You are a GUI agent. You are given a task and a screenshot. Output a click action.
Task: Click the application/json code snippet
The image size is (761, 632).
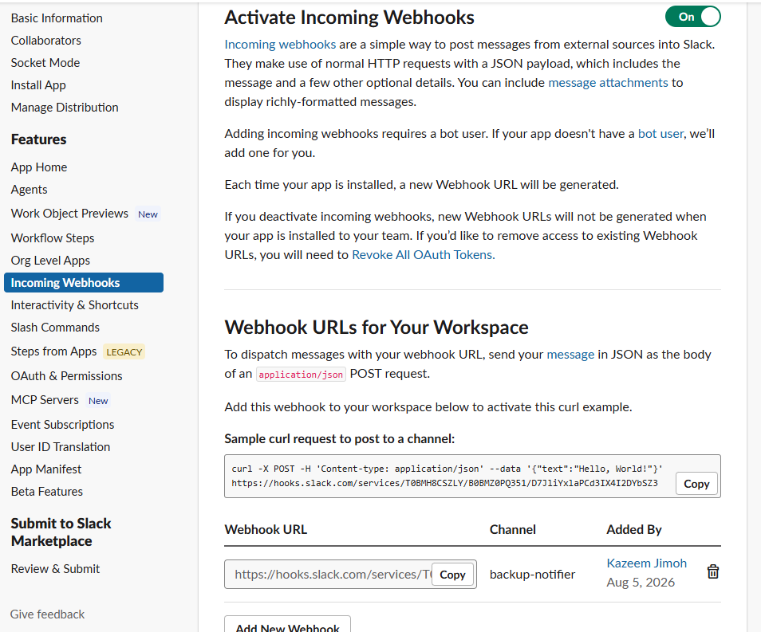[301, 375]
